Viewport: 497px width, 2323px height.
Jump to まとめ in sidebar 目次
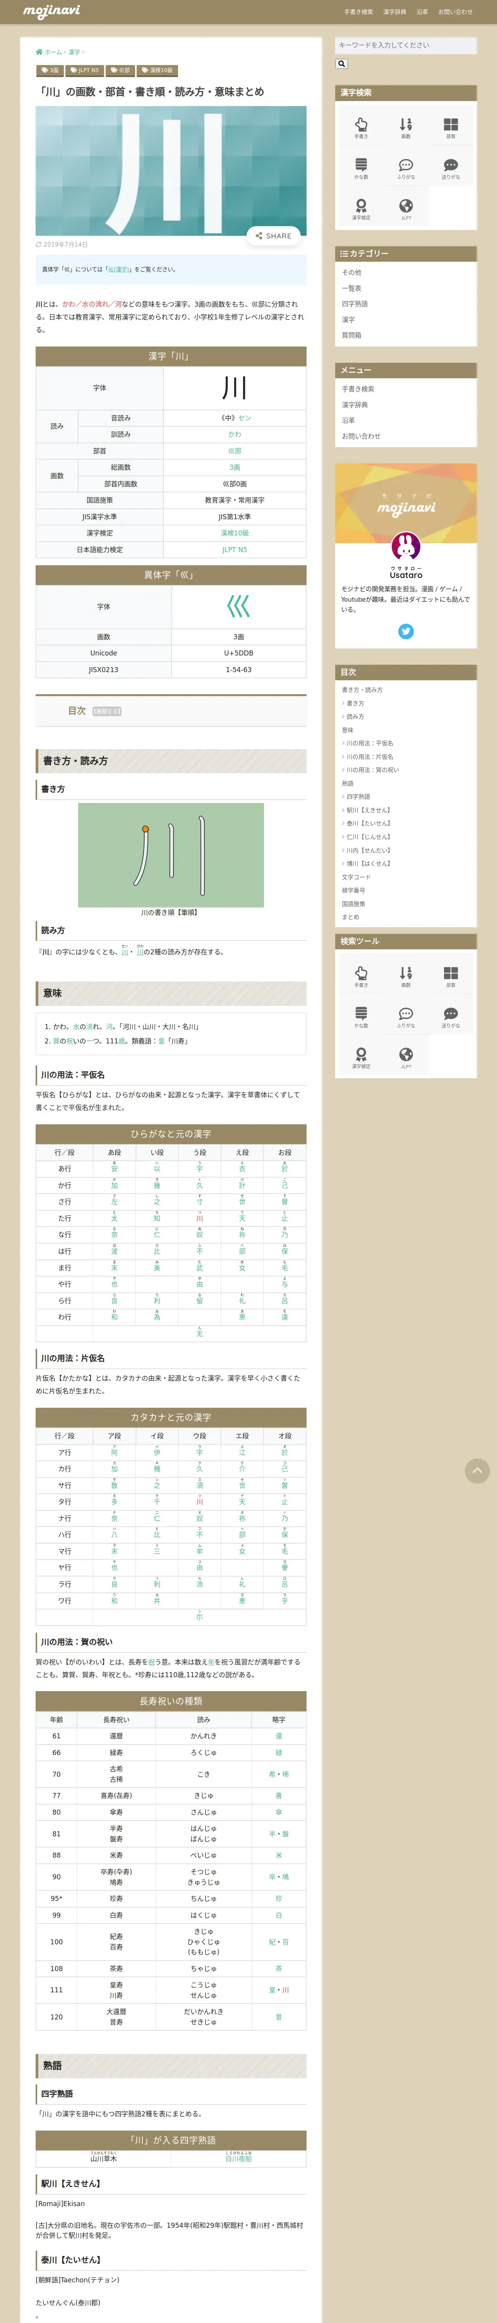[350, 917]
